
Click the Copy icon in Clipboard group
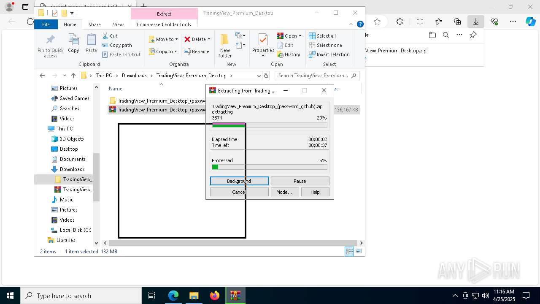73,43
